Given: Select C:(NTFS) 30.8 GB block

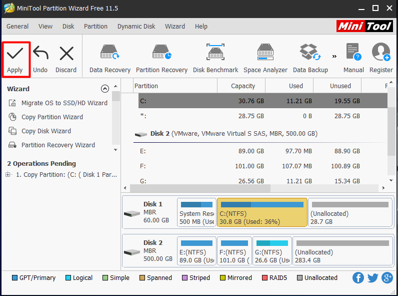Looking at the screenshot, I should coord(262,212).
